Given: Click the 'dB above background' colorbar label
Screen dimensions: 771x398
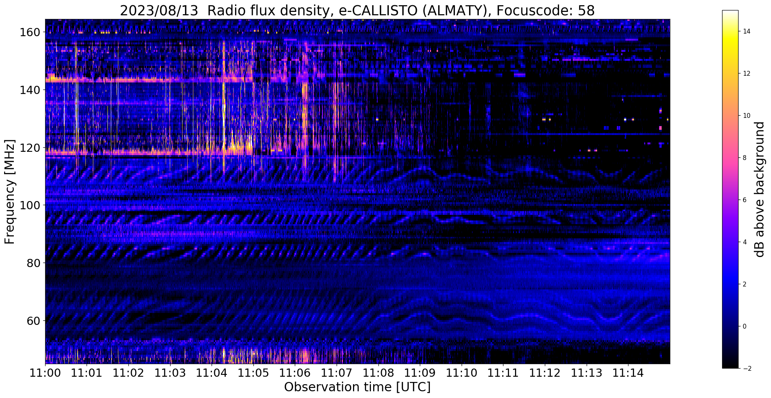Looking at the screenshot, I should (759, 189).
